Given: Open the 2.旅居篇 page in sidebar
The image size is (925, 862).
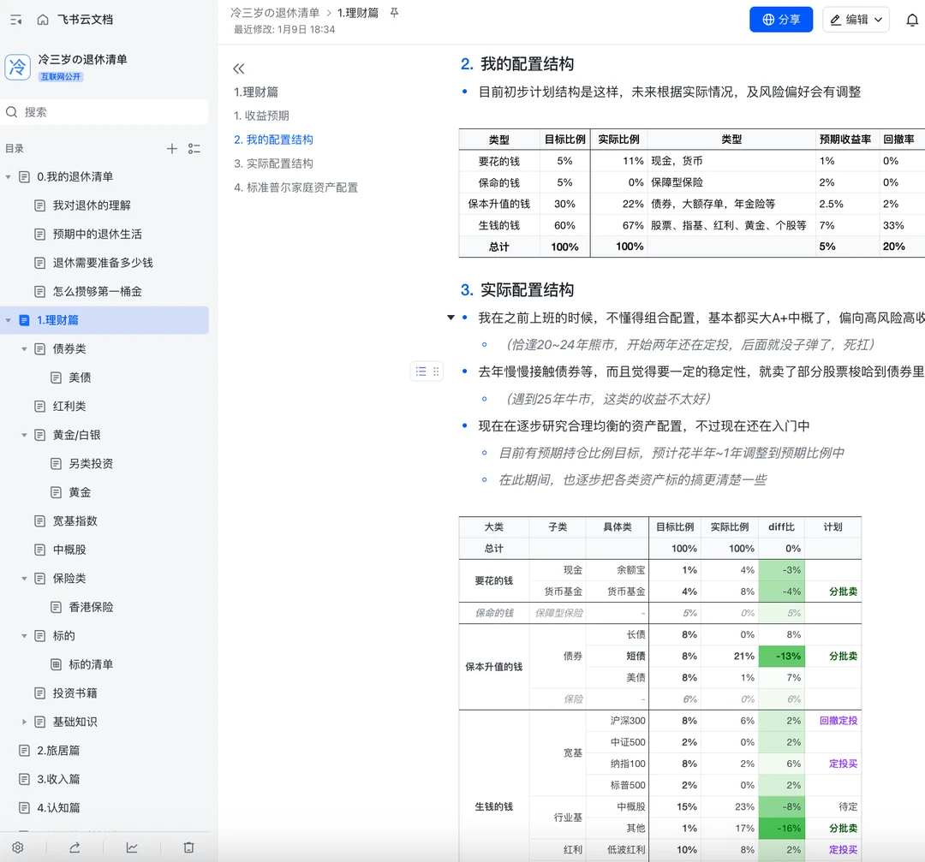Looking at the screenshot, I should [x=58, y=751].
